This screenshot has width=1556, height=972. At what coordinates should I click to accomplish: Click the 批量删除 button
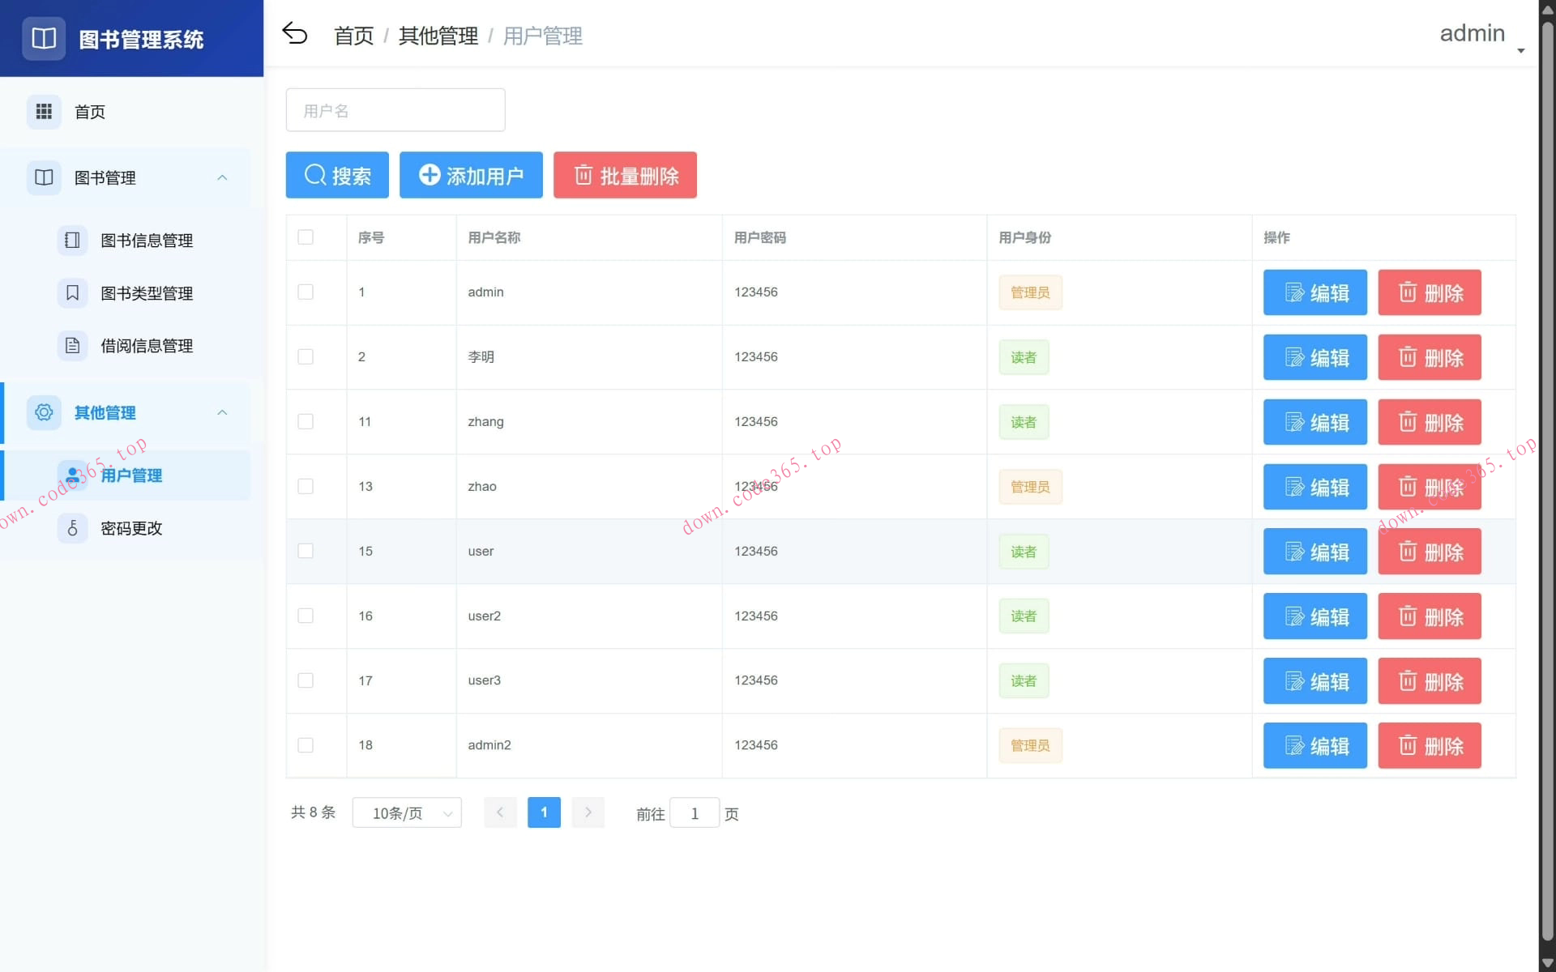(624, 175)
